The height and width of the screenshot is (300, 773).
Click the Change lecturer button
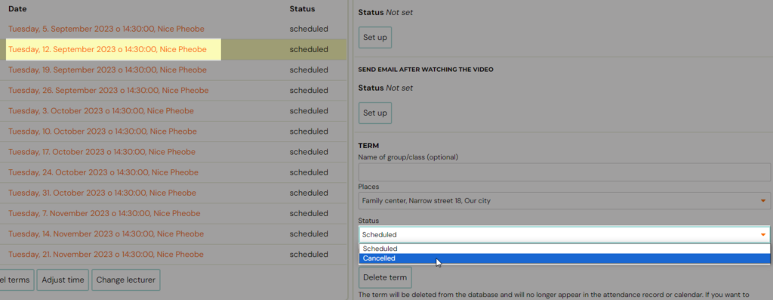[126, 280]
